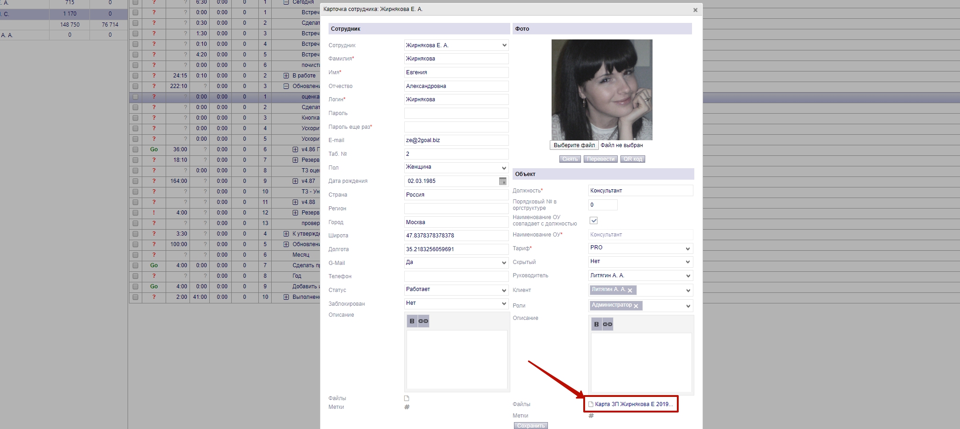The image size is (960, 429).
Task: Click bold icon in object description editor
Action: (x=597, y=324)
